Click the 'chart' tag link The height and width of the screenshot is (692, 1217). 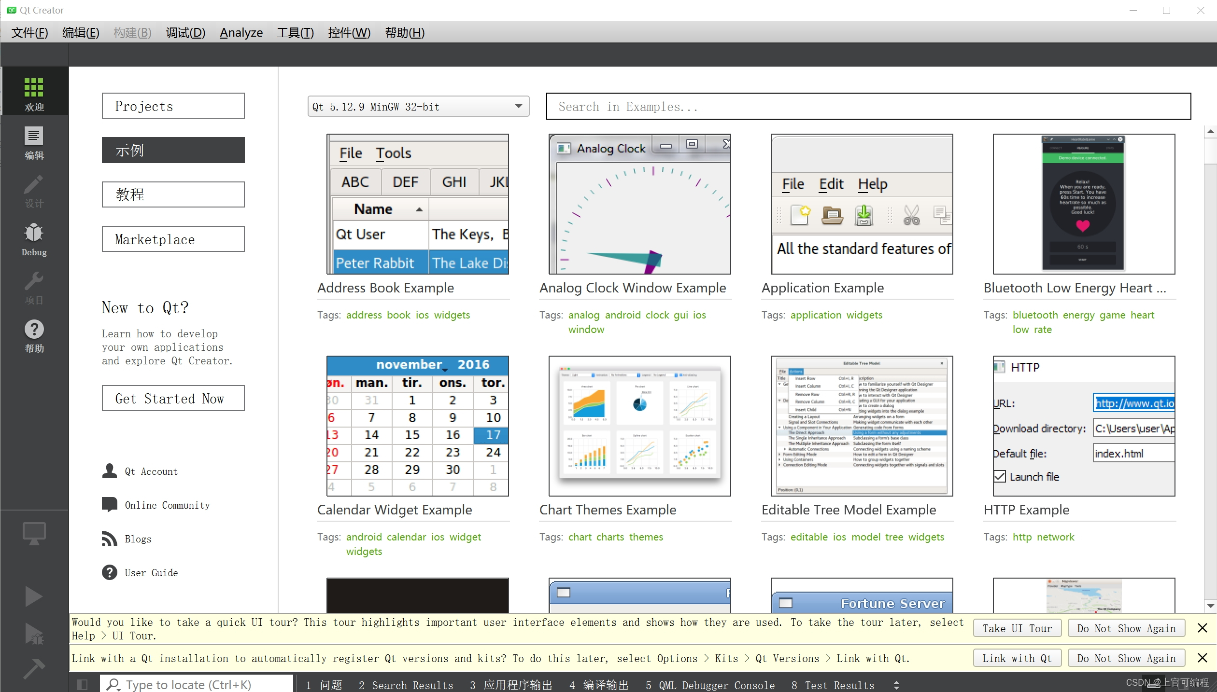tap(580, 537)
